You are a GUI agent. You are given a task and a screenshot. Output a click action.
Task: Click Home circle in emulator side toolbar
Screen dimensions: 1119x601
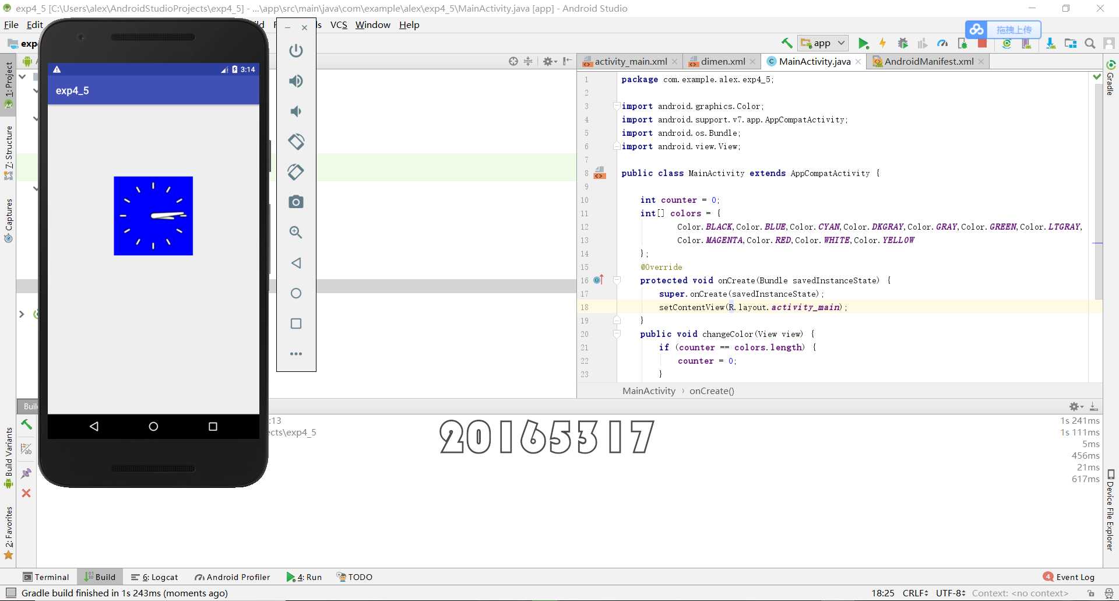tap(296, 293)
